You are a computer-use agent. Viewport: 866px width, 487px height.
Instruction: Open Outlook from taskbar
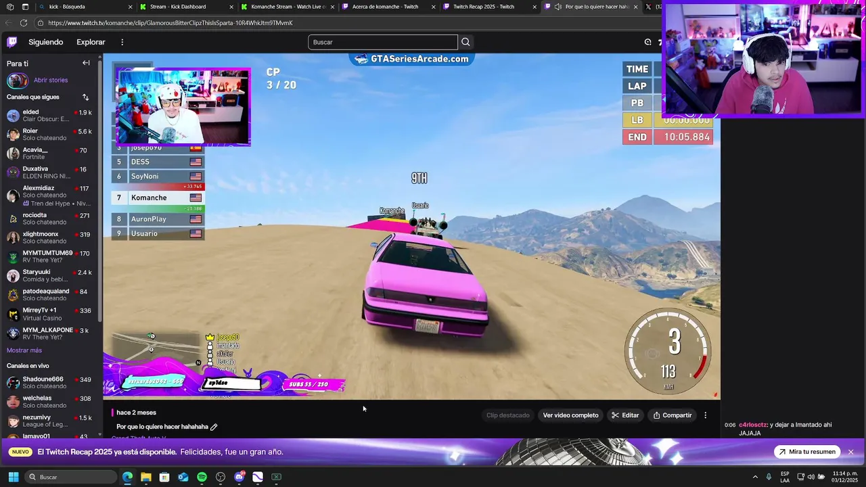[x=183, y=477]
